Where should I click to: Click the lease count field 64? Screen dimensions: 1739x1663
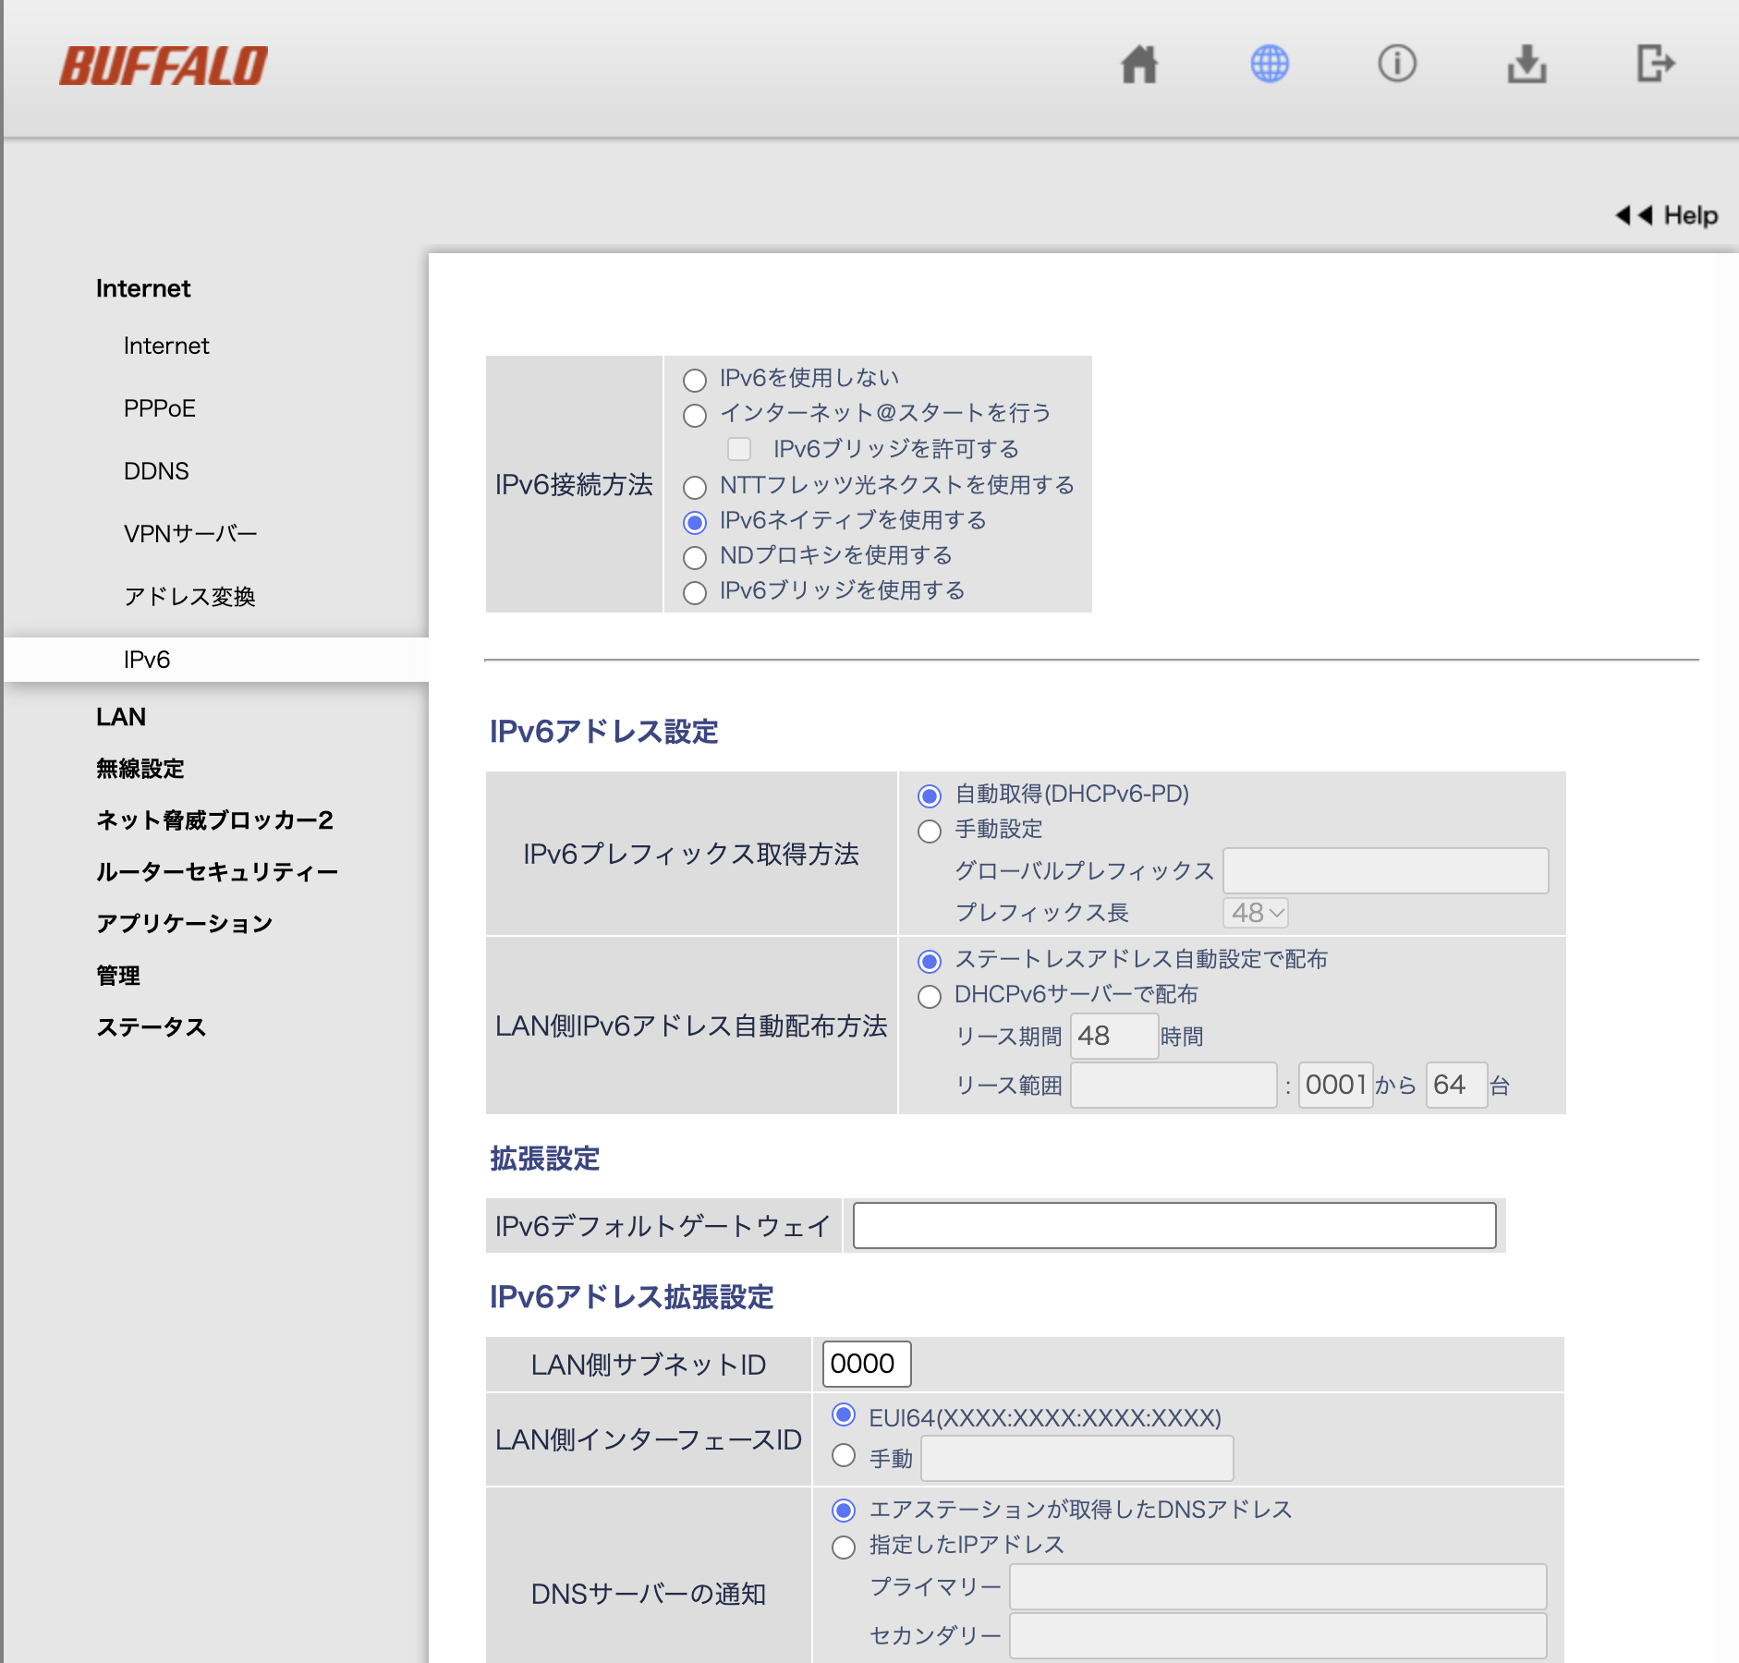(x=1456, y=1085)
